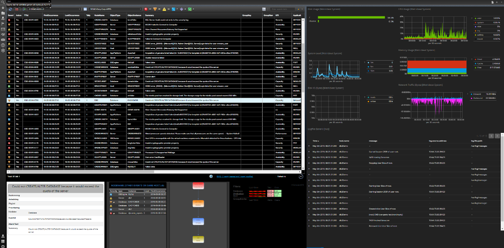
Task: Click the critical severity count icon
Action: (146, 9)
